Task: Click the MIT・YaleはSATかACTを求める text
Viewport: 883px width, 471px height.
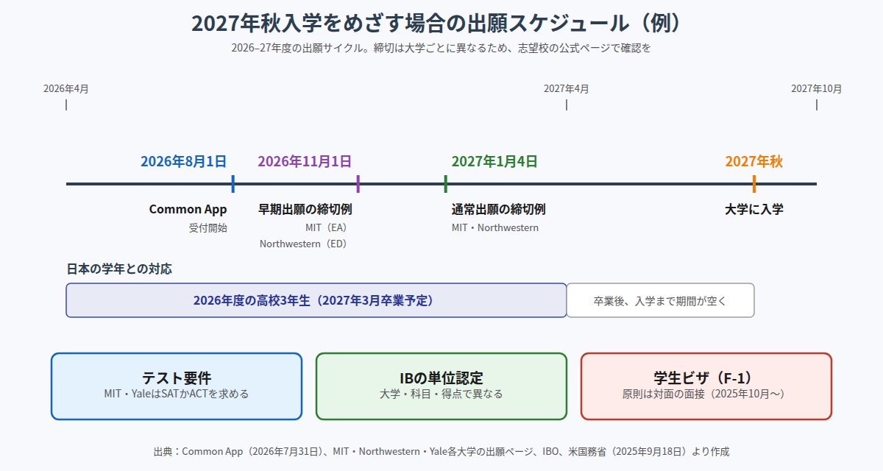Action: (x=177, y=394)
